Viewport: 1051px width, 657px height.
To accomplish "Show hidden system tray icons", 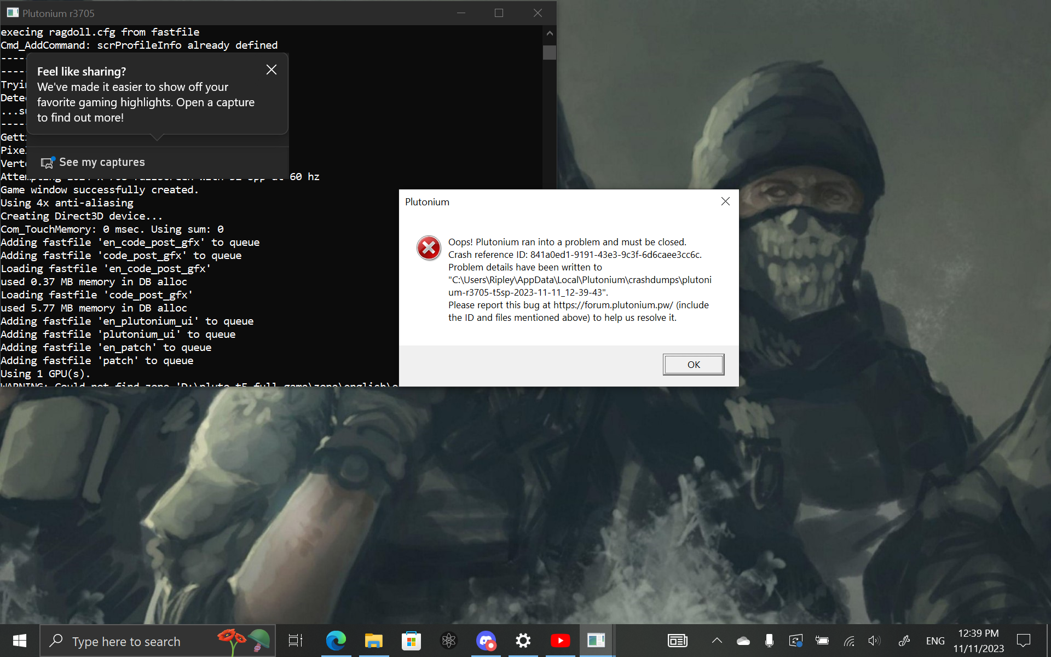I will coord(717,641).
